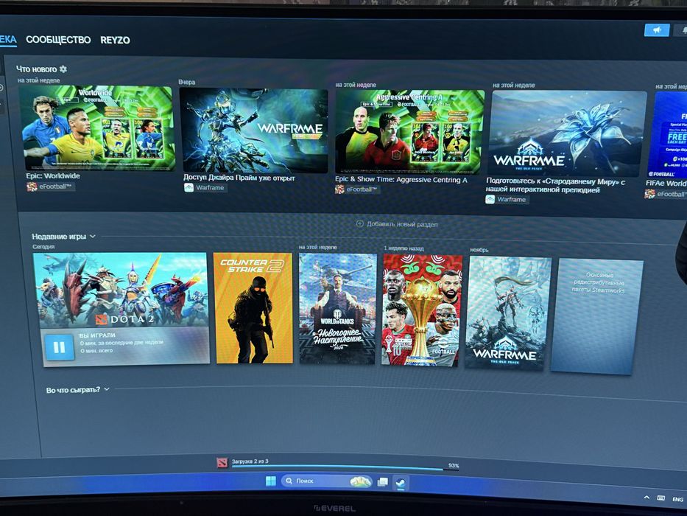Open the Windows Start menu
Viewport: 687px width, 516px height.
pyautogui.click(x=271, y=481)
